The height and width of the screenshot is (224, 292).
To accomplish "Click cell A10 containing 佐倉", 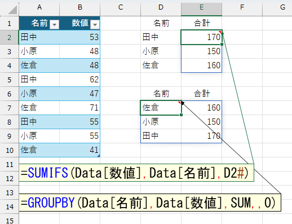I will tap(39, 150).
